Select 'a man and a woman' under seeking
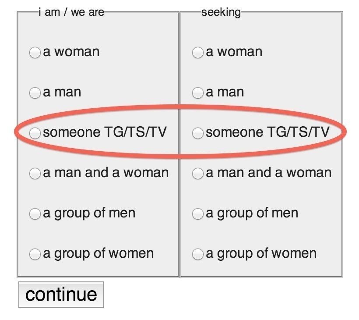This screenshot has width=359, height=320. [197, 174]
